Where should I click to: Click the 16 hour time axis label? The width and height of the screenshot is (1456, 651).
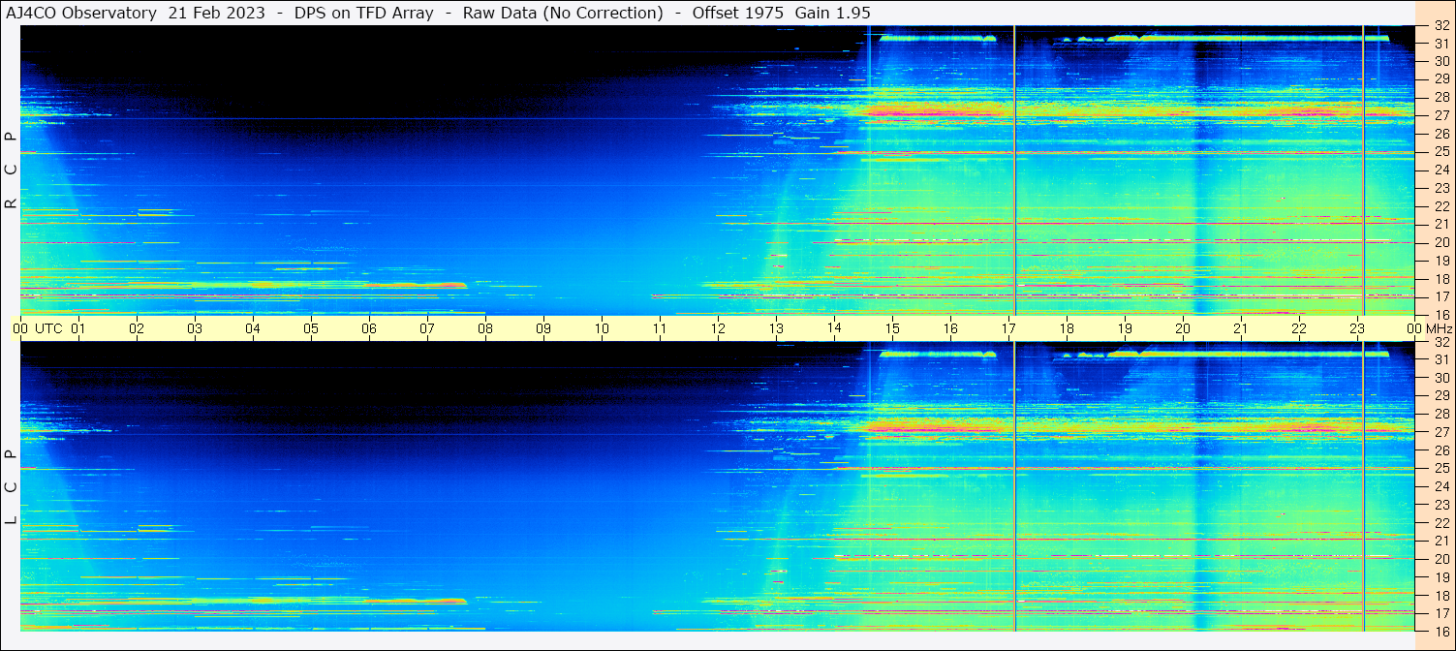950,328
